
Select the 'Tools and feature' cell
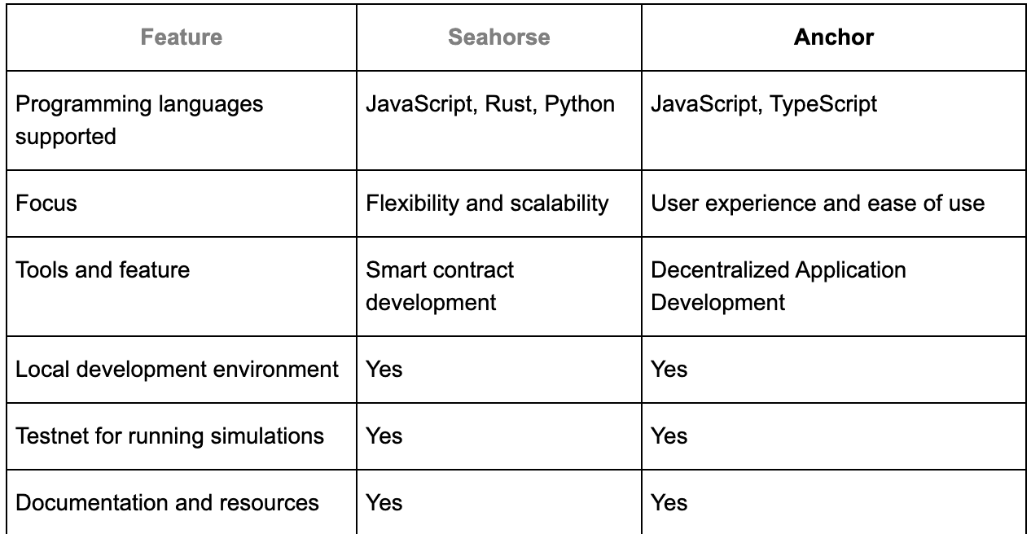pyautogui.click(x=103, y=269)
